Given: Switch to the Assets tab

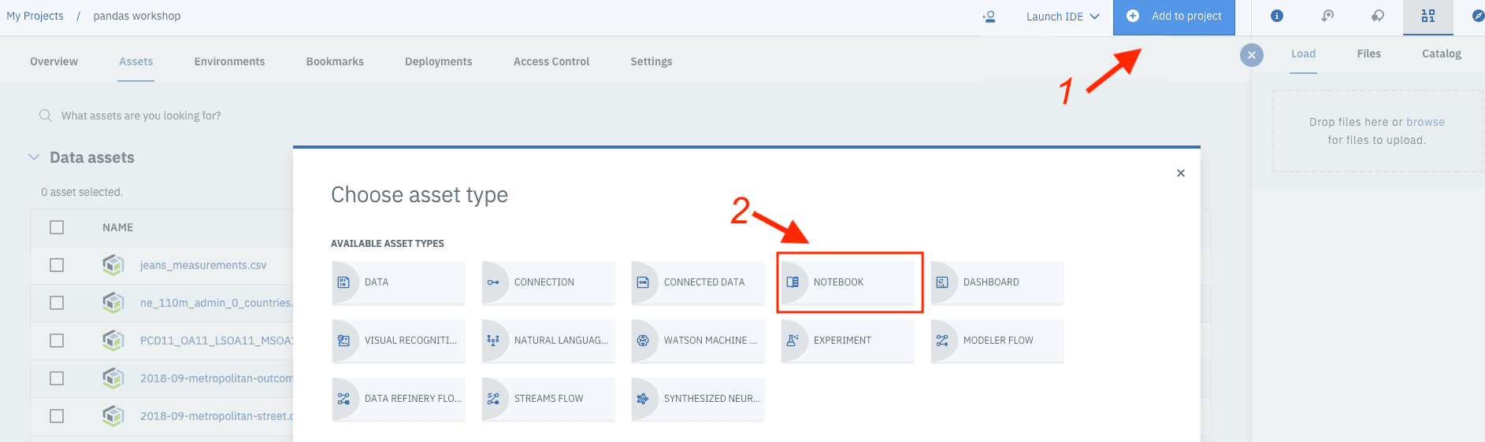Looking at the screenshot, I should coord(136,61).
